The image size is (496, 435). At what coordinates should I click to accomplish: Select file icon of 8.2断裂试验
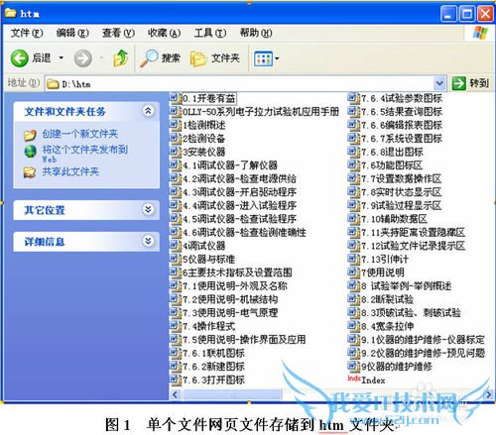pyautogui.click(x=354, y=299)
